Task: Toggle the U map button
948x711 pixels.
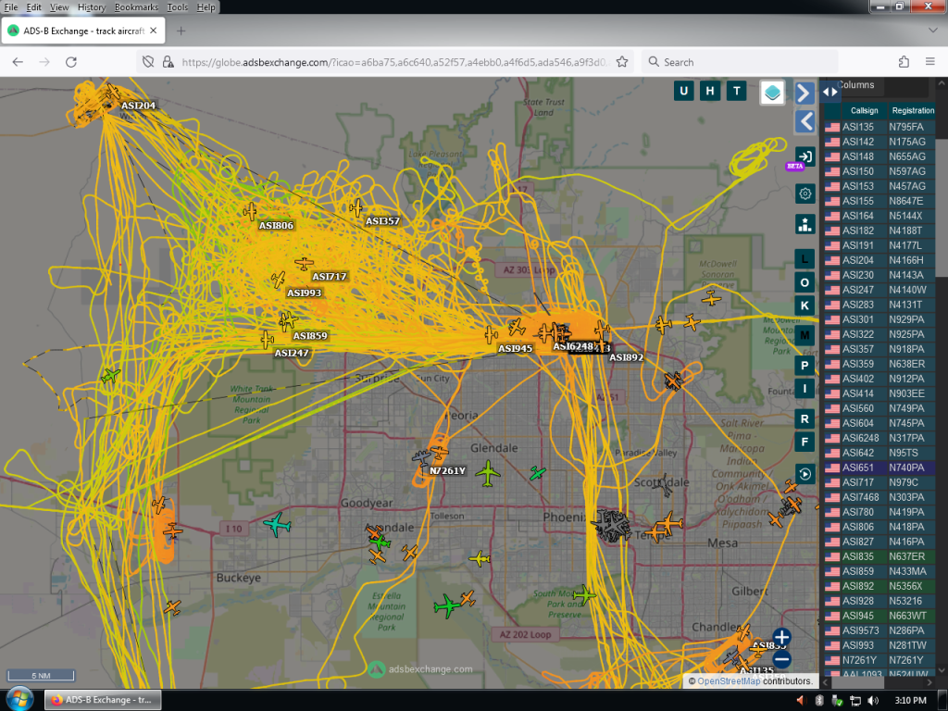Action: point(683,92)
